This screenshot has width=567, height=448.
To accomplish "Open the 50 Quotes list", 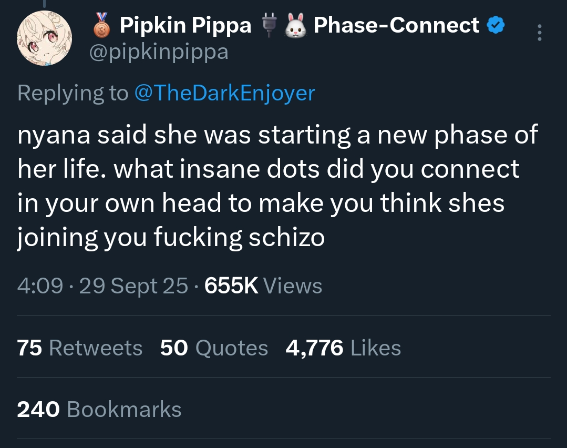I will (x=214, y=348).
